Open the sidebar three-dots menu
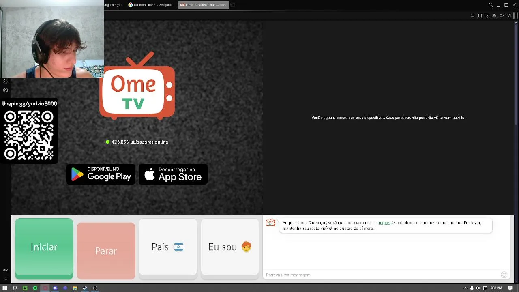Screen dimensions: 519x292 click(x=5, y=279)
